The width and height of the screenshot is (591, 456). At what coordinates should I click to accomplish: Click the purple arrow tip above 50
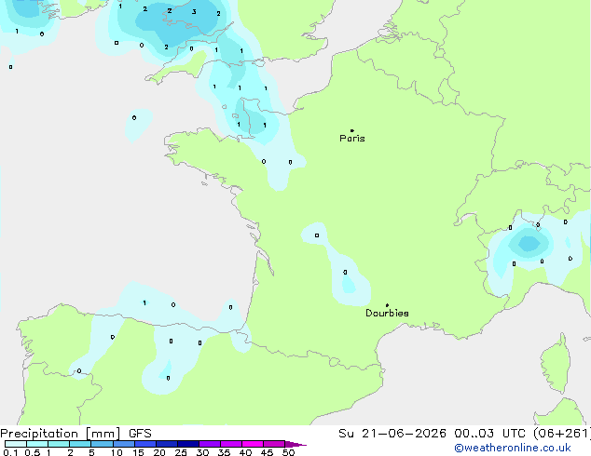[x=295, y=444]
